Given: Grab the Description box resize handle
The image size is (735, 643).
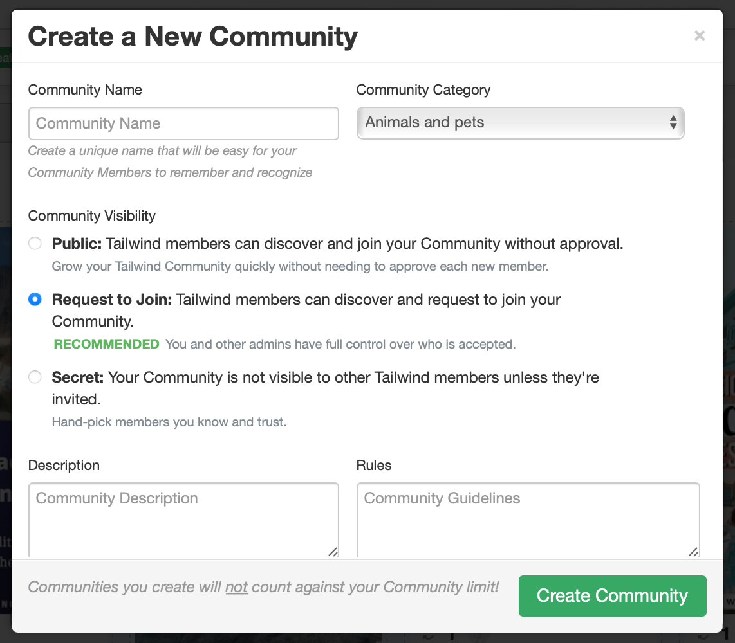Looking at the screenshot, I should click(x=332, y=552).
